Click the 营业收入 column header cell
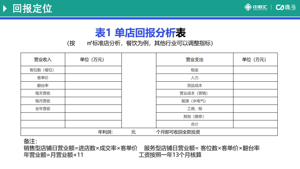The width and height of the screenshot is (300, 169). (x=43, y=59)
